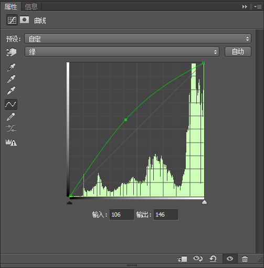
Task: Clip adjustment to the layer below
Action: coord(182,259)
